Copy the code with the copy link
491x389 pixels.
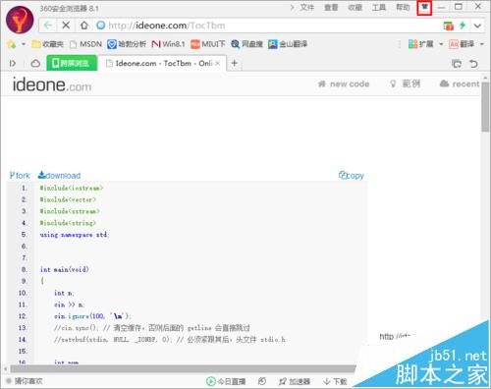352,176
